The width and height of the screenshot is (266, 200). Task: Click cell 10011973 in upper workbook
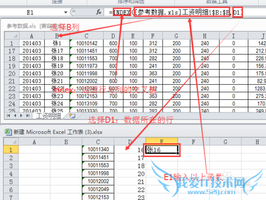click(87, 66)
